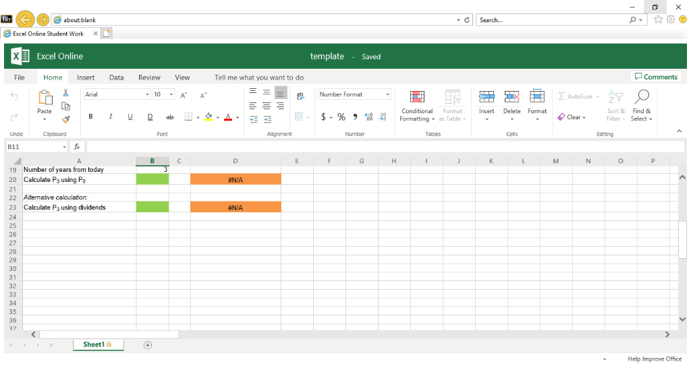Toggle Underline formatting
This screenshot has height=368, width=691.
130,117
